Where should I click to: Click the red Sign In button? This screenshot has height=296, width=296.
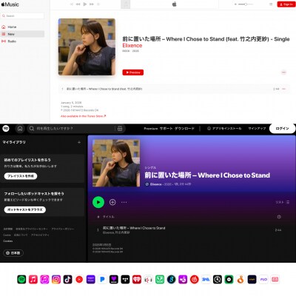tap(286, 4)
